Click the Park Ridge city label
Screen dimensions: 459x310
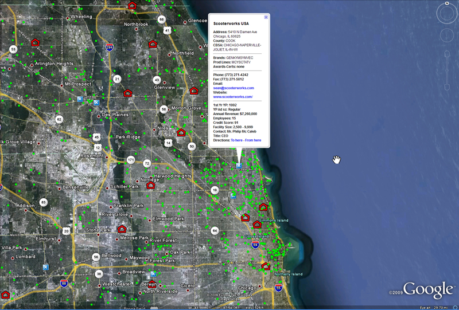pos(128,137)
